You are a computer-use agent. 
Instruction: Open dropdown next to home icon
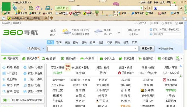[x=41, y=9]
